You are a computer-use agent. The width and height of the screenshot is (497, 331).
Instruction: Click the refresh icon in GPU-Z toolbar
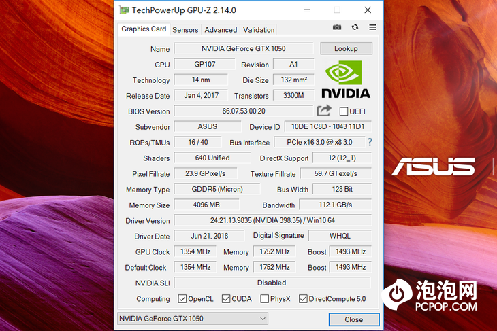tap(355, 27)
